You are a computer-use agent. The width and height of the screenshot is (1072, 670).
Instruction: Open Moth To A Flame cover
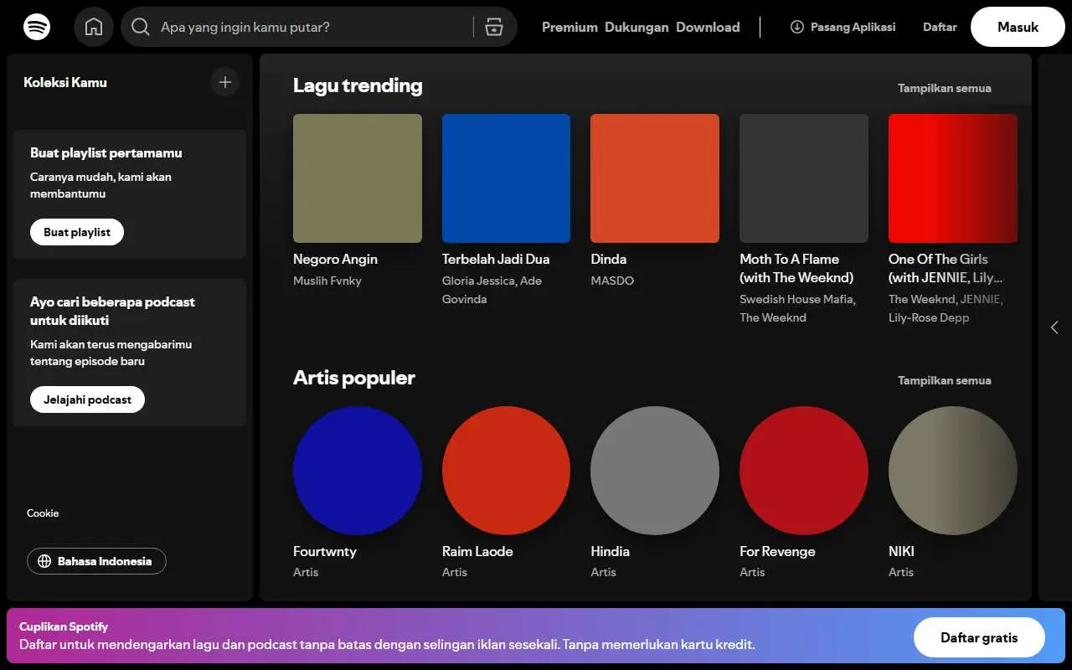pos(804,178)
